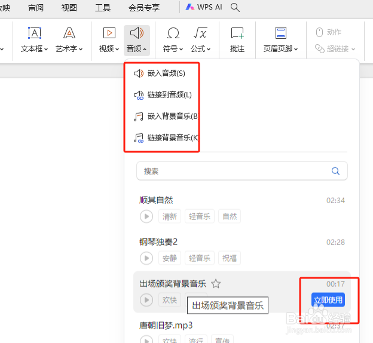The image size is (373, 343).
Task: Choose 链接到音频(L) from the menu
Action: (x=162, y=94)
